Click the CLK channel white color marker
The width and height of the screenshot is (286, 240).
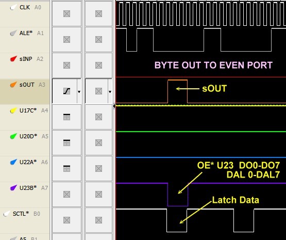click(x=13, y=8)
